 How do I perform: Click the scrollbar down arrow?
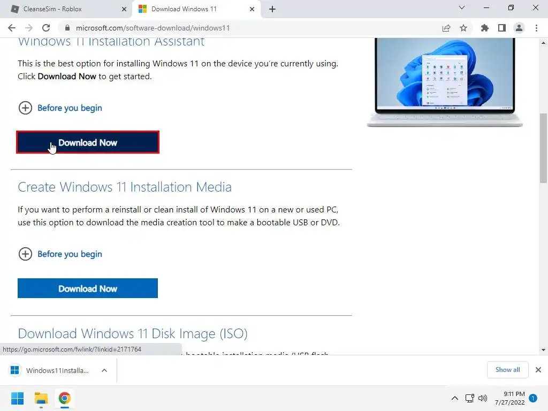point(544,350)
